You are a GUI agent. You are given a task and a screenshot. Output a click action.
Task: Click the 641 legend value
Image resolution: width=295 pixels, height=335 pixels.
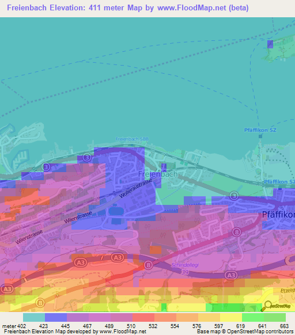262,326
